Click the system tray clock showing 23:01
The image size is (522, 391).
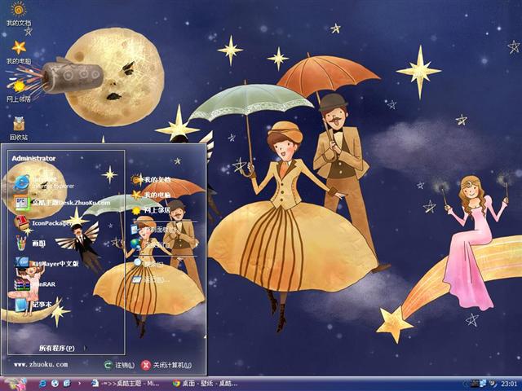click(508, 382)
